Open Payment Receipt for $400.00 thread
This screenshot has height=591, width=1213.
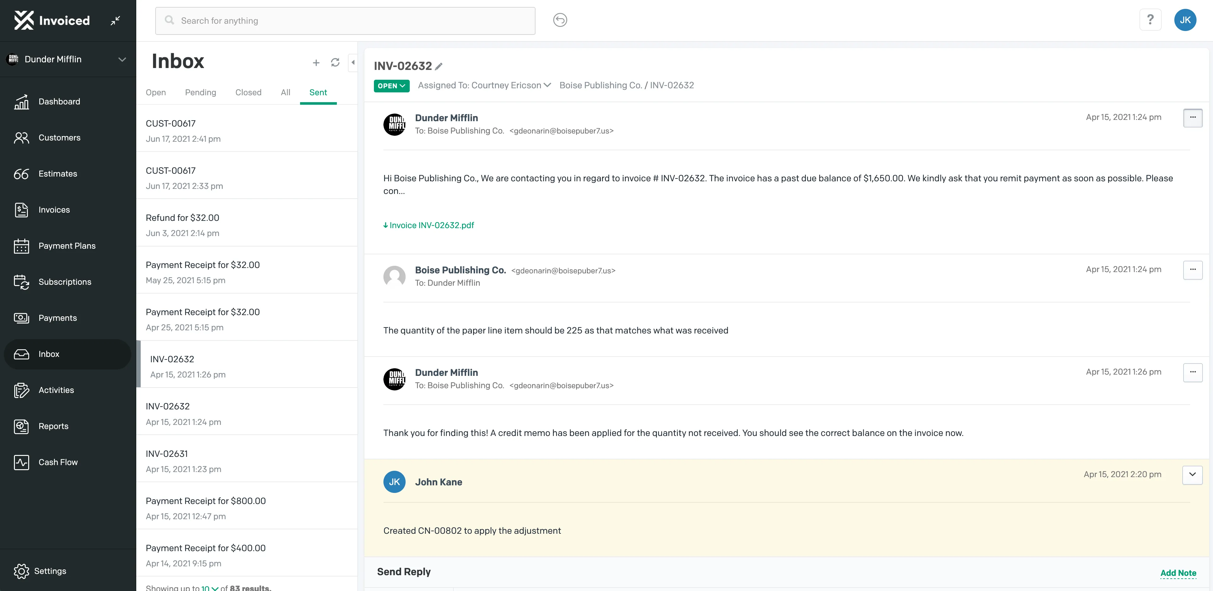click(x=247, y=553)
